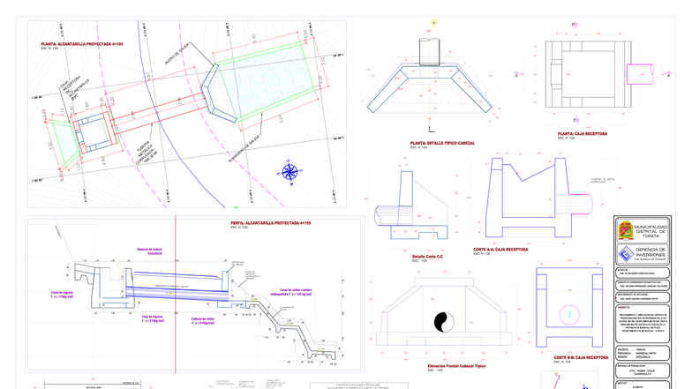Click the Planta: Detalle Tipico Cabezal label
The width and height of the screenshot is (692, 389).
coord(442,143)
